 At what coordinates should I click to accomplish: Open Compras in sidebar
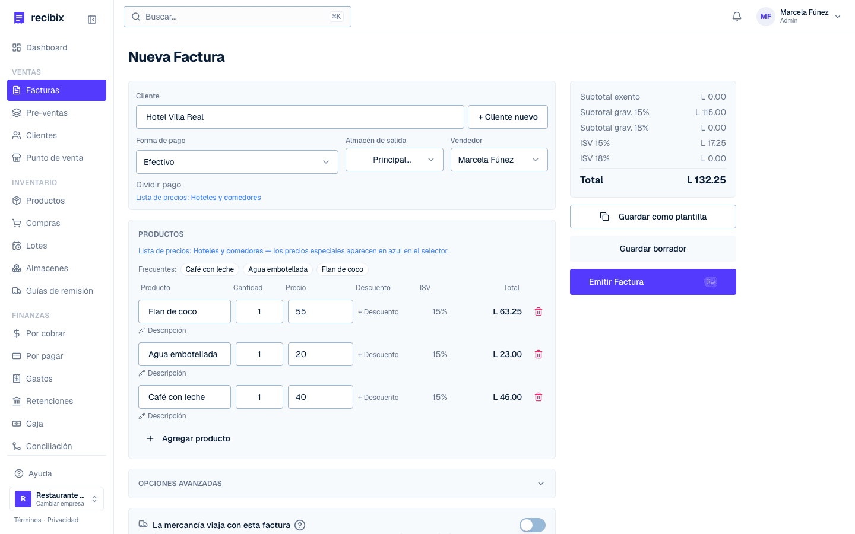56,223
